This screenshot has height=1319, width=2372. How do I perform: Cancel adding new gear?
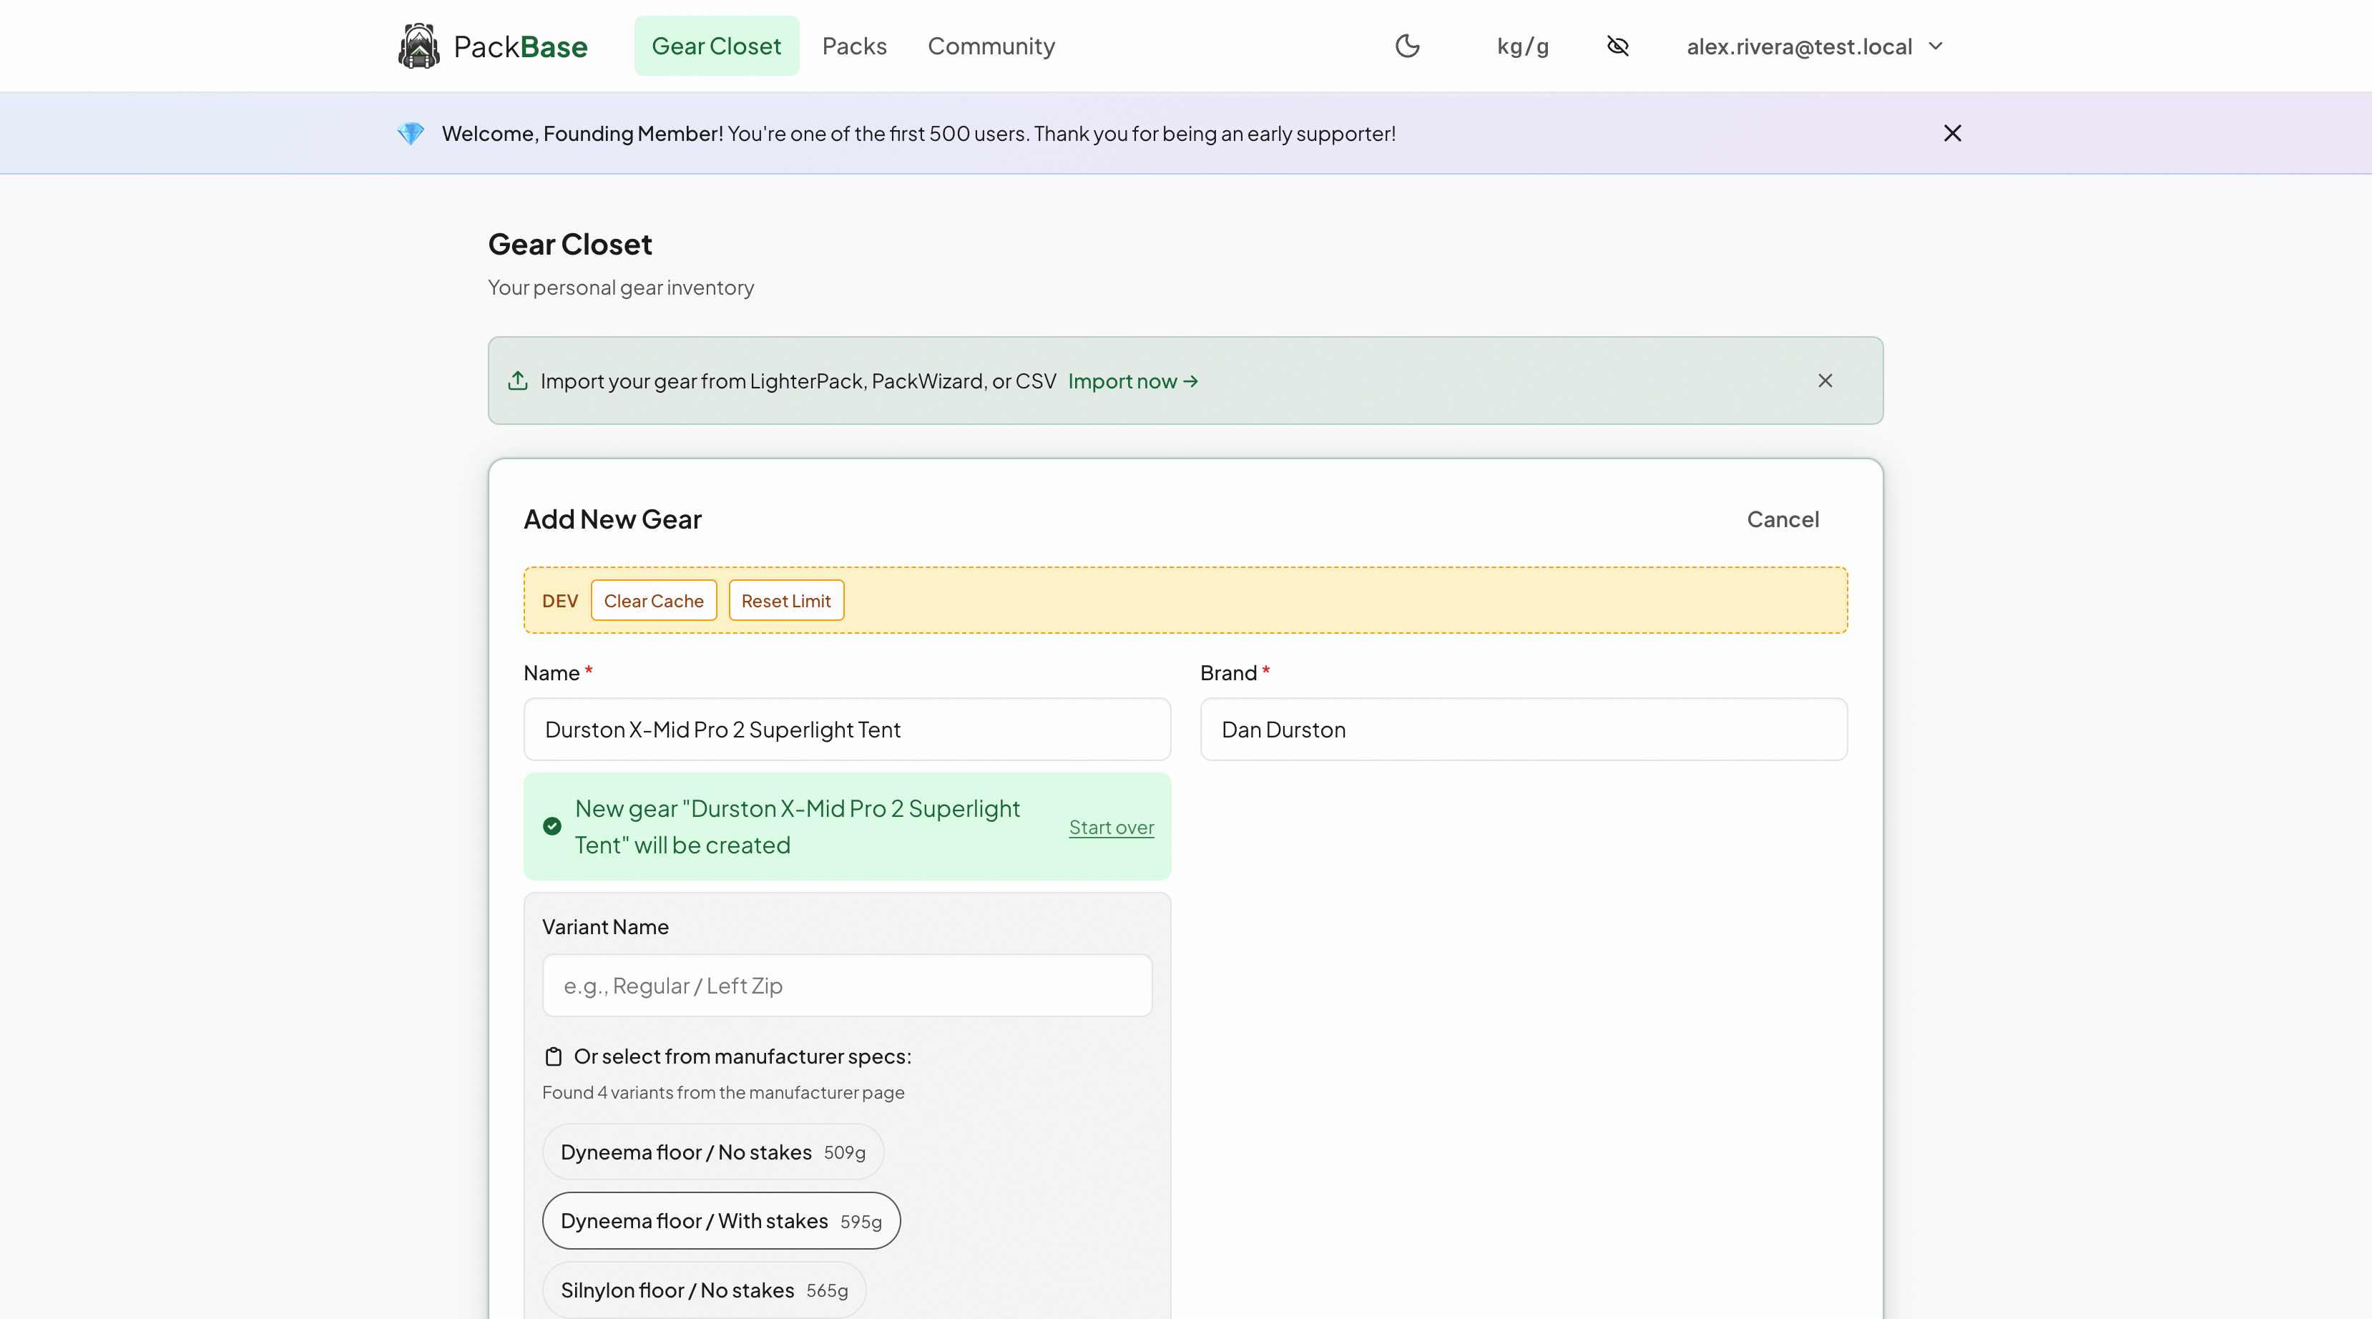point(1783,519)
